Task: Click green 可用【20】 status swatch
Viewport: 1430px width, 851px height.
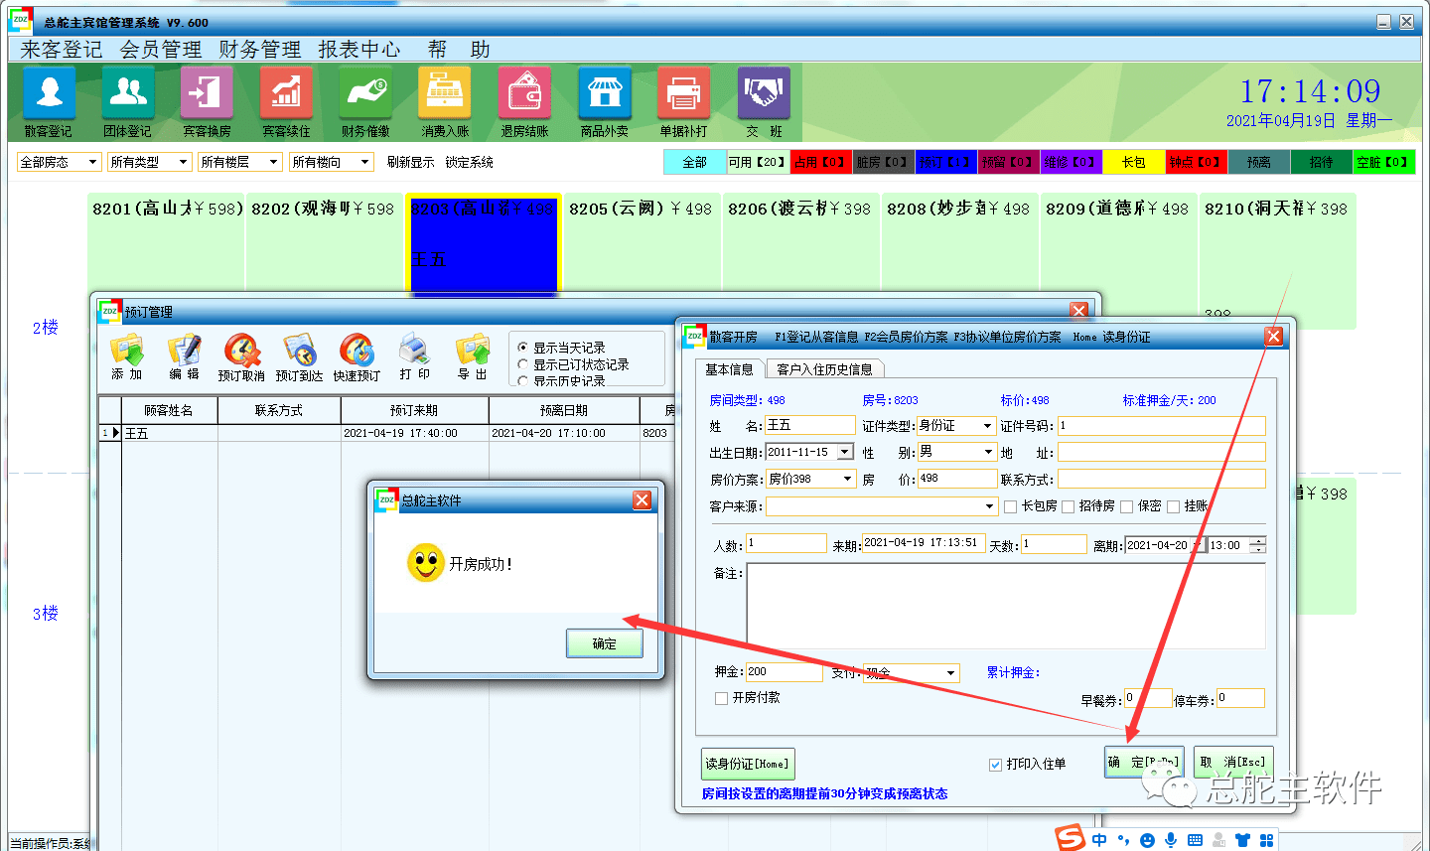Action: [758, 162]
